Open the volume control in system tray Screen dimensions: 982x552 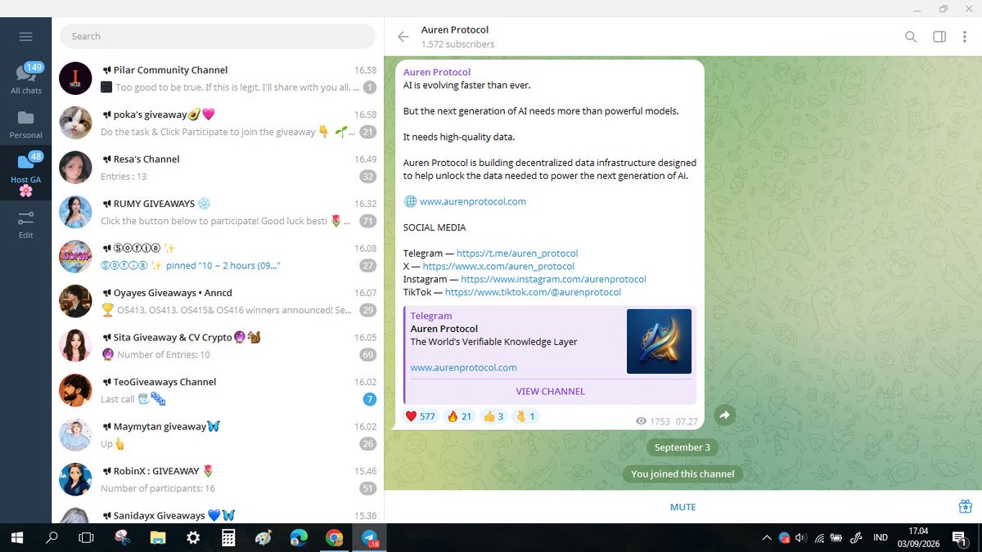coord(800,538)
